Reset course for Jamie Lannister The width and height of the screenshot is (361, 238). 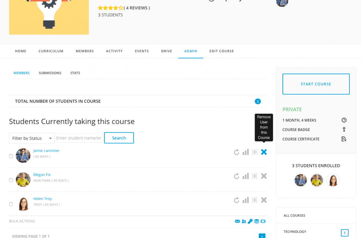click(237, 152)
